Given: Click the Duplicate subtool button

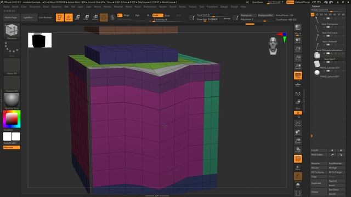Looking at the screenshot, I should pos(319,183).
